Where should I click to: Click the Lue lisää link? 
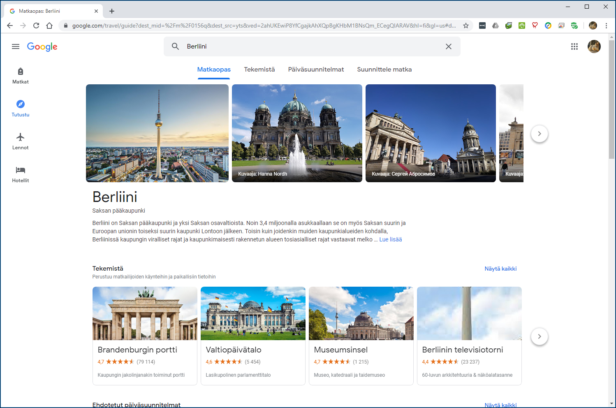[x=390, y=239]
